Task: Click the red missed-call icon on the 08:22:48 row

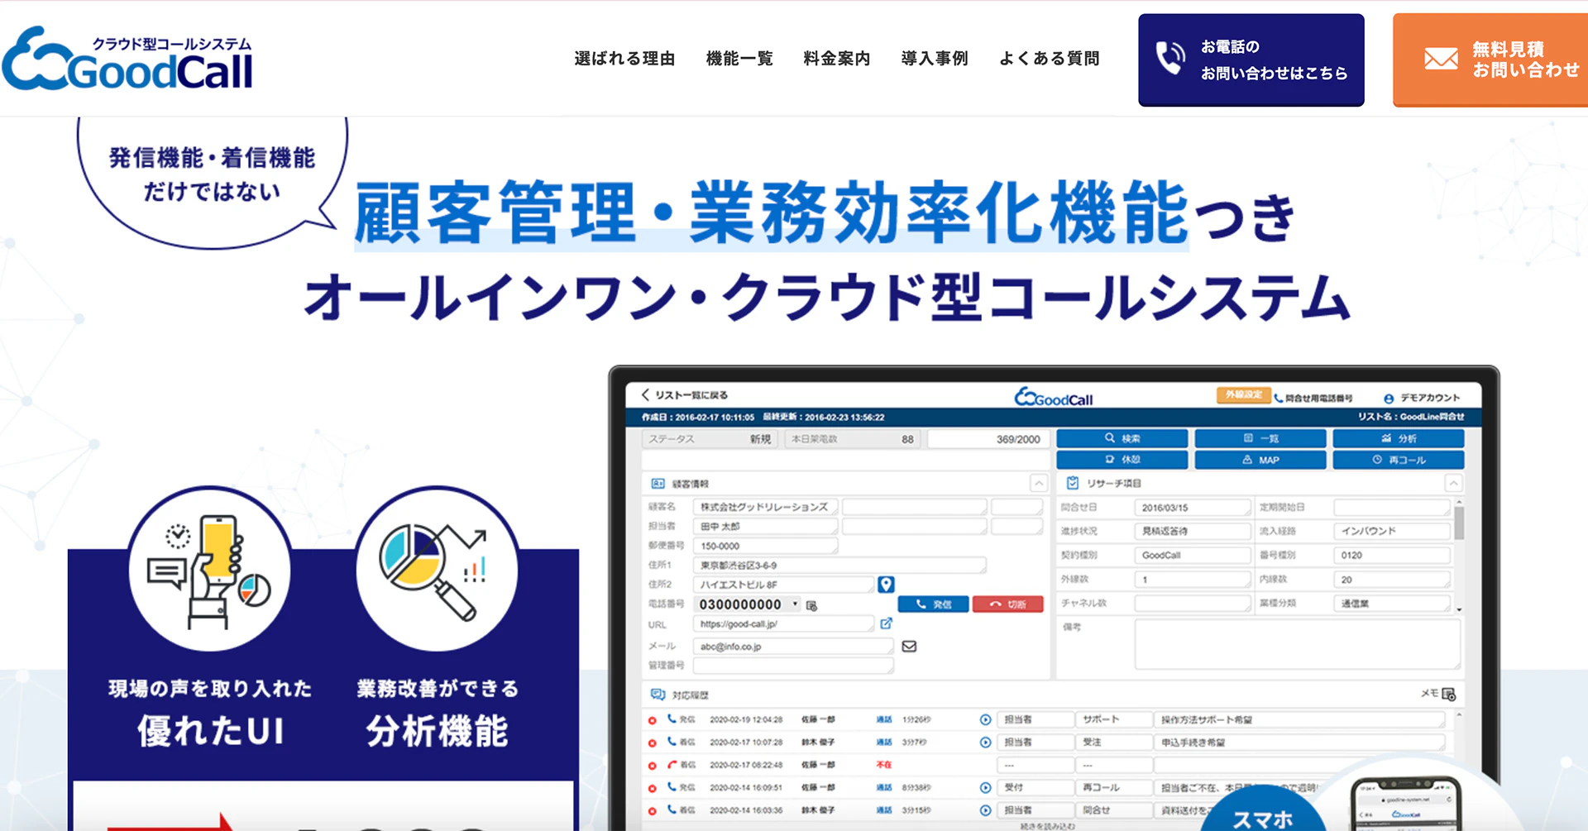Action: point(672,765)
